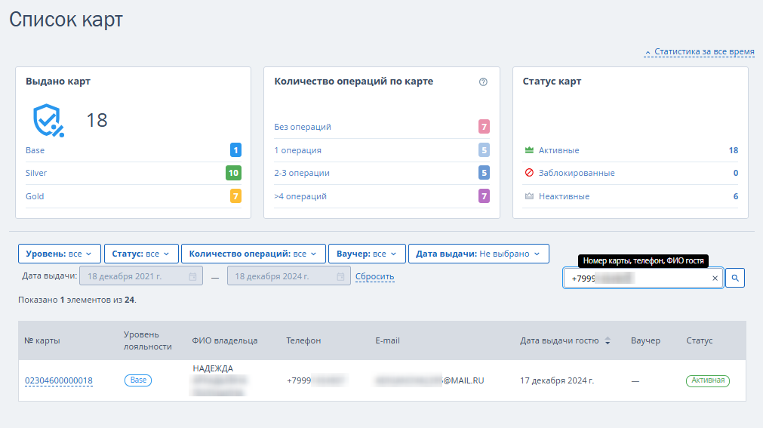Viewport: 763px width, 428px height.
Task: Click the Base loyalty badge in row
Action: pyautogui.click(x=138, y=380)
